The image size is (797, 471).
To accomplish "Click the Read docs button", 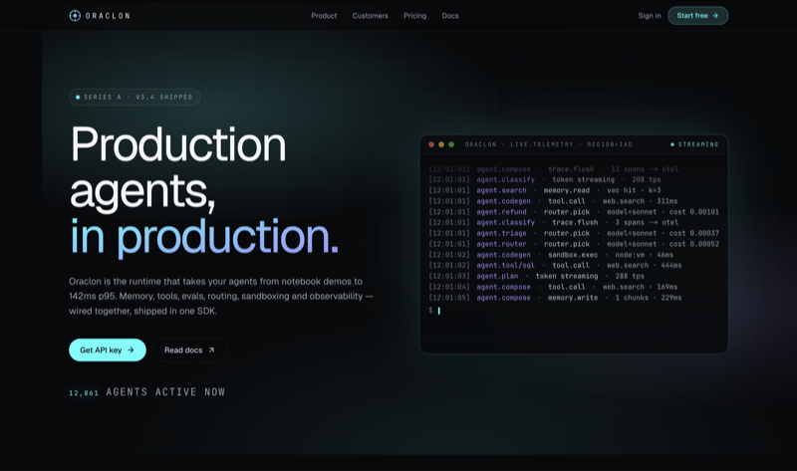I will point(189,351).
